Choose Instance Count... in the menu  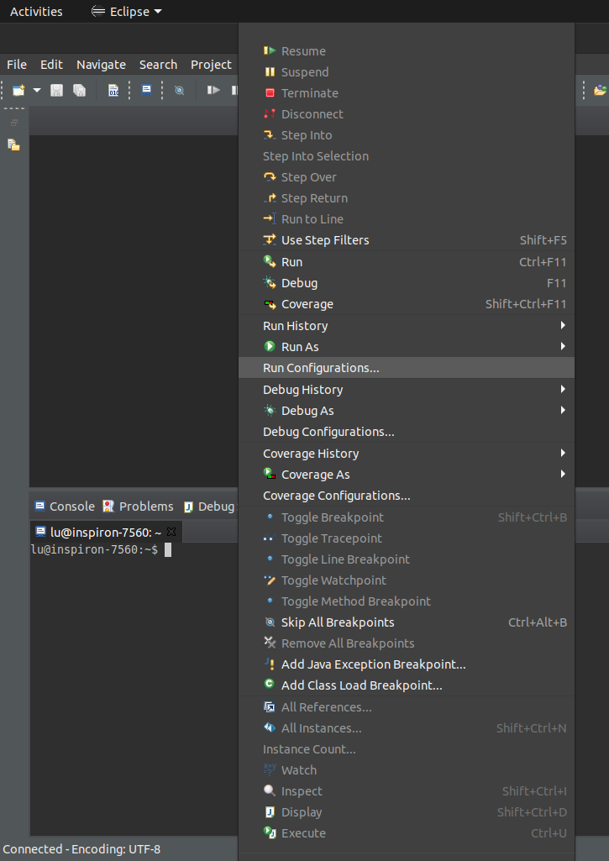tap(407, 749)
